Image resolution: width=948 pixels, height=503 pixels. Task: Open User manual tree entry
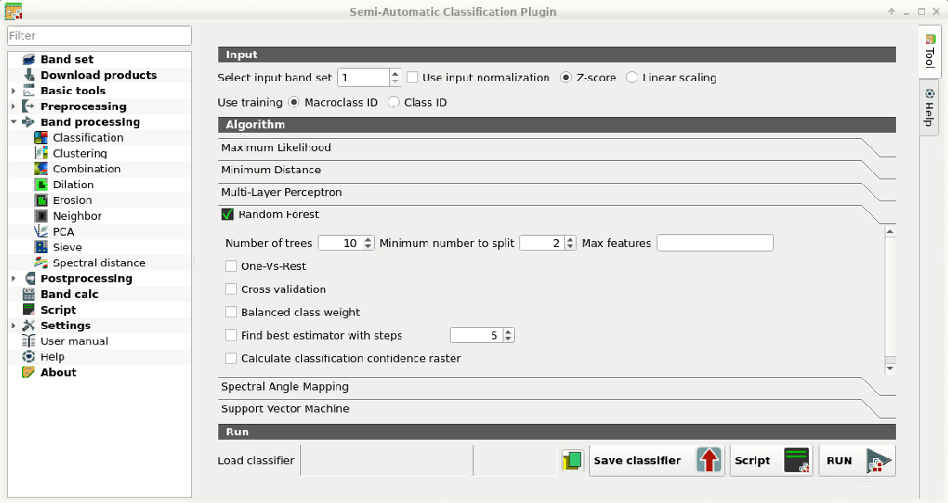(x=74, y=341)
